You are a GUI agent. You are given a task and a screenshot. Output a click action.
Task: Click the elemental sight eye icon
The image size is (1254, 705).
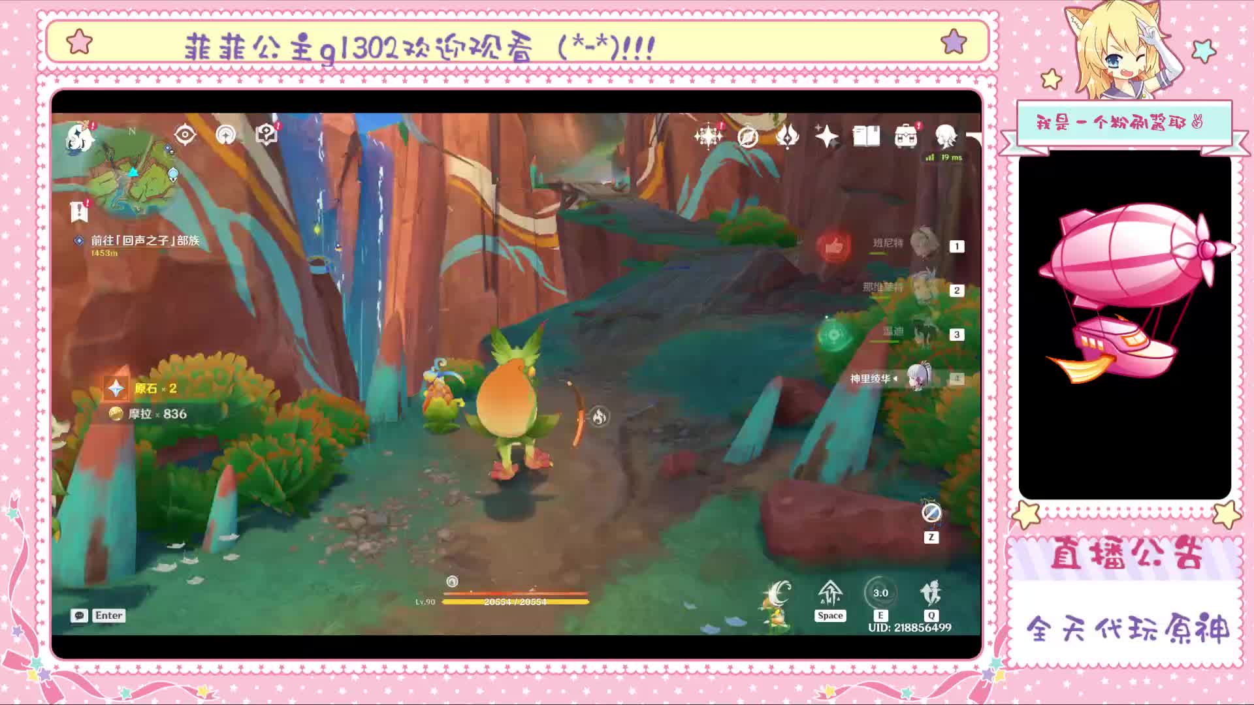(x=185, y=135)
